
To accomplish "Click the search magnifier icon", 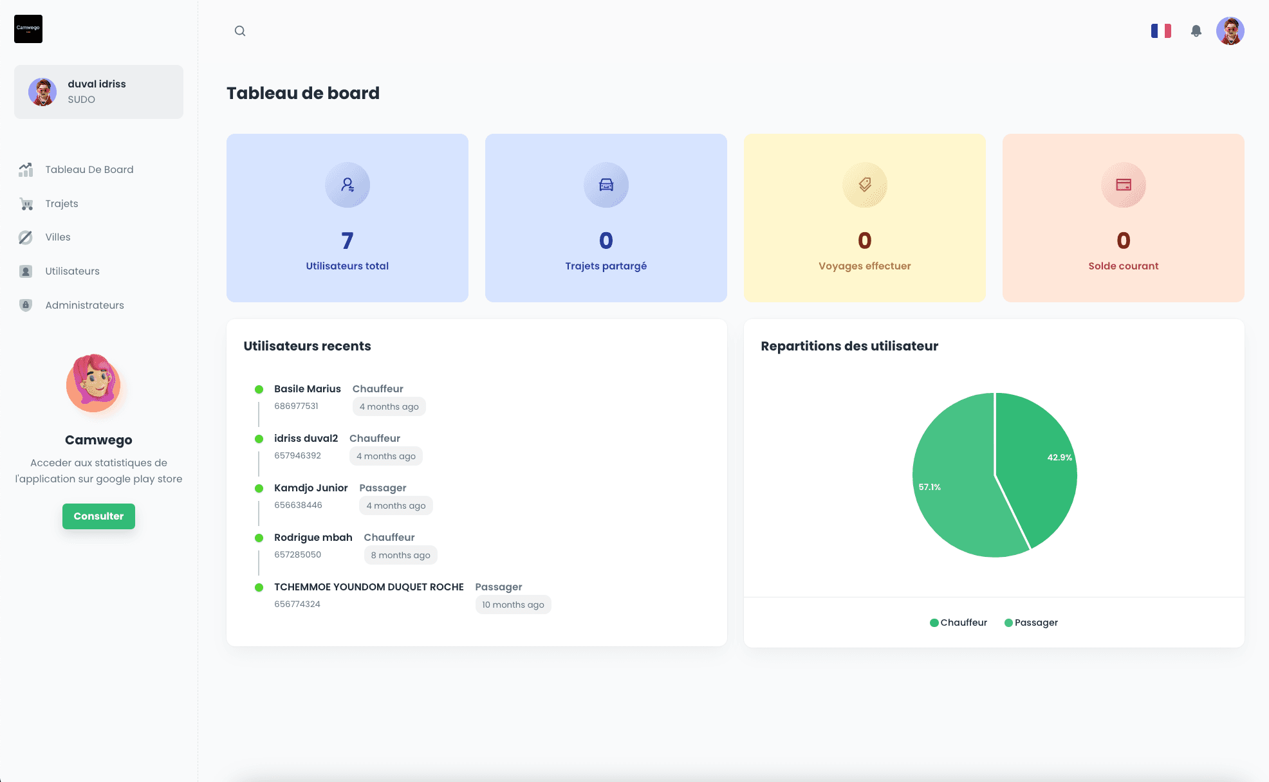I will 240,31.
